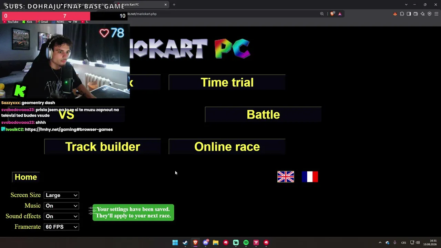Open Spotify from the taskbar
Viewport: 441px width, 248px height.
point(246,242)
